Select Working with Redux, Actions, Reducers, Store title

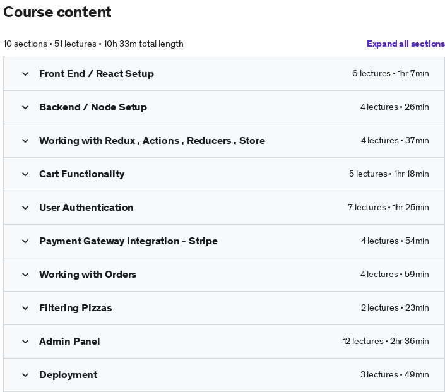tap(152, 141)
